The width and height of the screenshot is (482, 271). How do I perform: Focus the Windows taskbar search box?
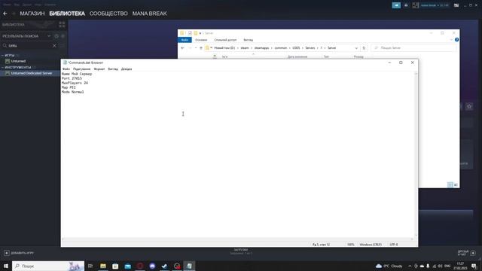click(x=48, y=266)
